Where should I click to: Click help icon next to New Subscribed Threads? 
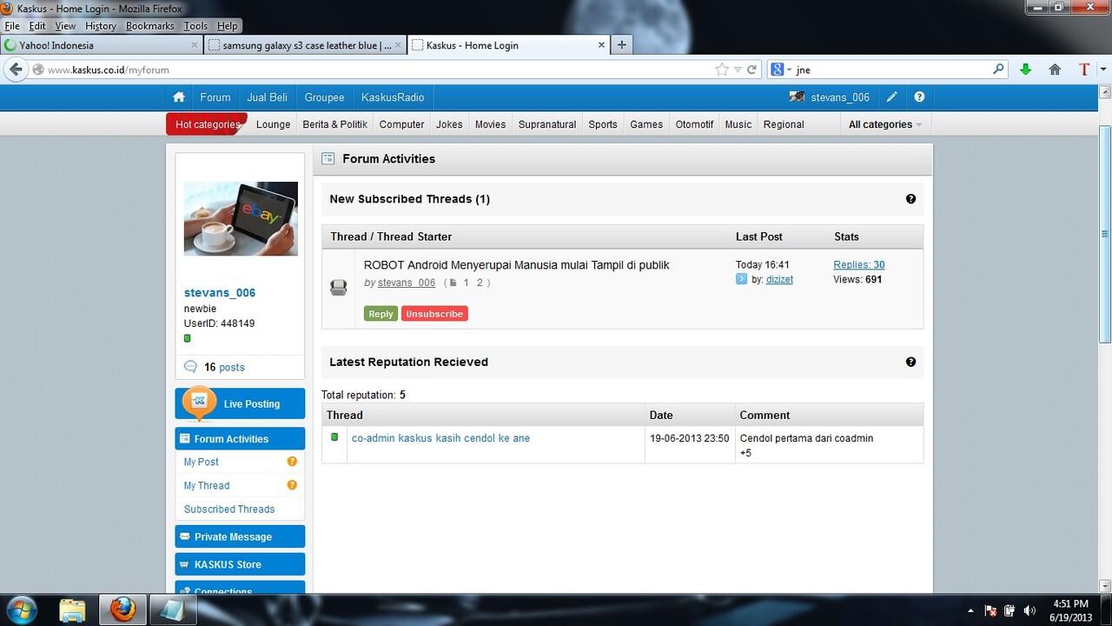click(x=910, y=199)
